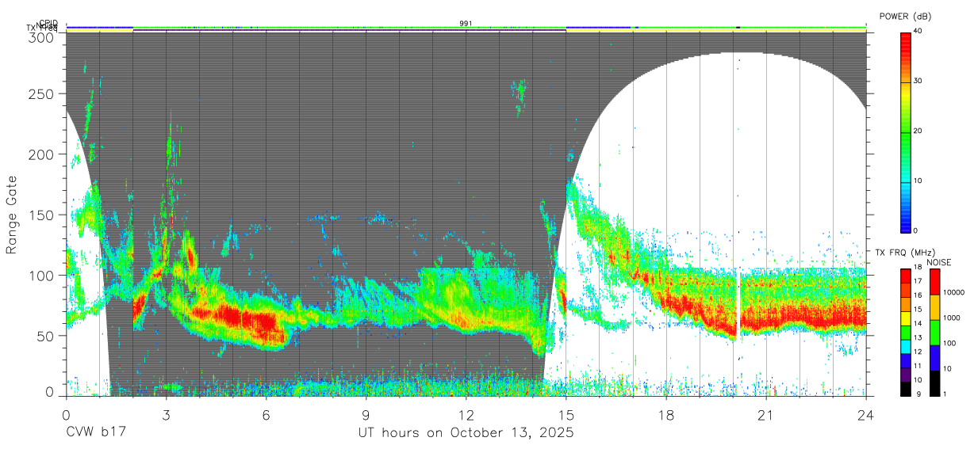Click the orange 15–16 MHz TX FRQ swatch
The width and height of the screenshot is (974, 449).
(x=906, y=304)
